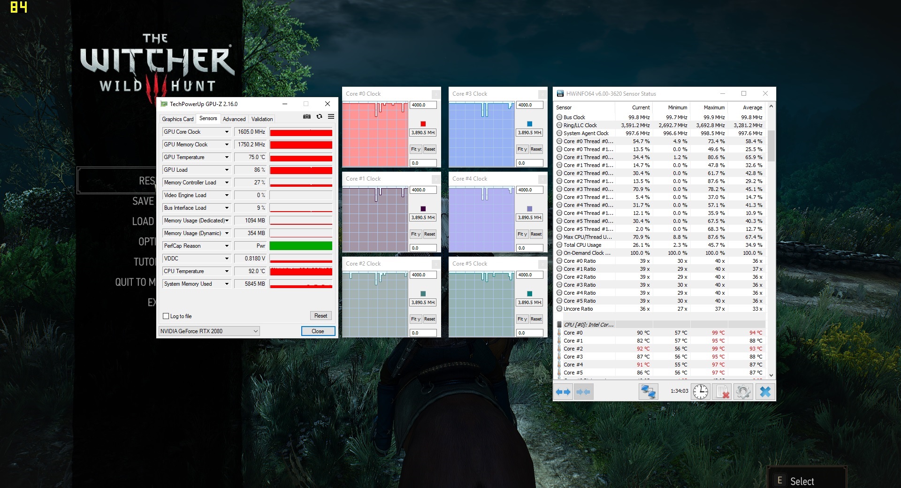
Task: Select the System Agent Clock sensor row
Action: point(660,133)
